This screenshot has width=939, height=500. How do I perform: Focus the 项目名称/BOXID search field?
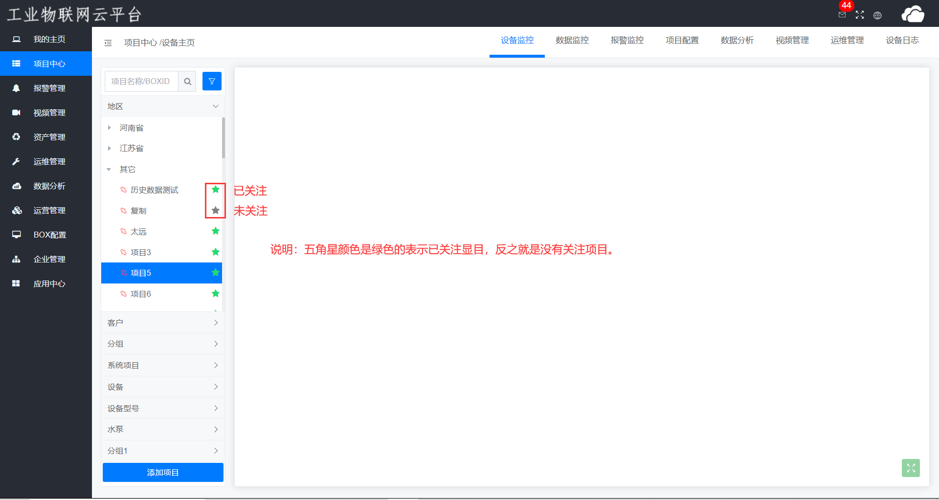141,81
